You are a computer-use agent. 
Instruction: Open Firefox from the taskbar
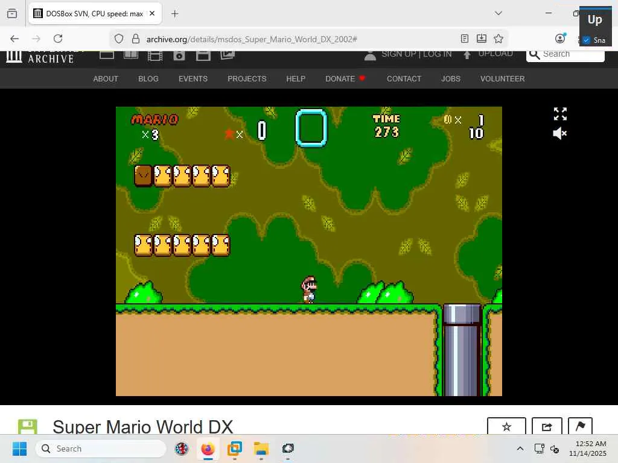click(x=208, y=449)
